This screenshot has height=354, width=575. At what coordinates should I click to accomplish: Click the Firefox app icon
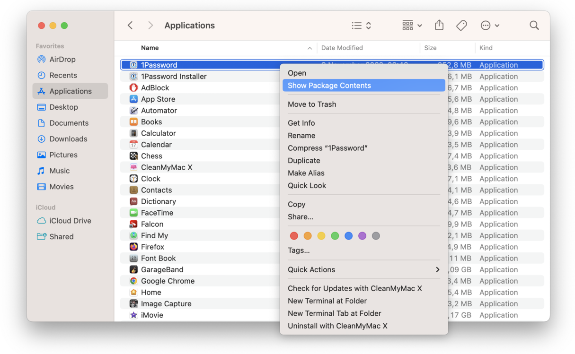coord(133,247)
